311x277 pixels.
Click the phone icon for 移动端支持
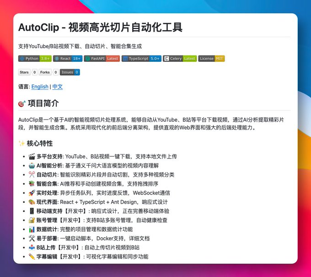pyautogui.click(x=32, y=211)
